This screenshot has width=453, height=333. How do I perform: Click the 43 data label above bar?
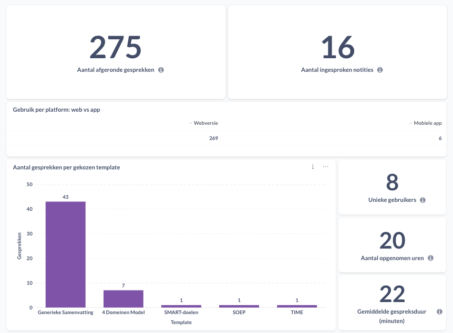(66, 197)
